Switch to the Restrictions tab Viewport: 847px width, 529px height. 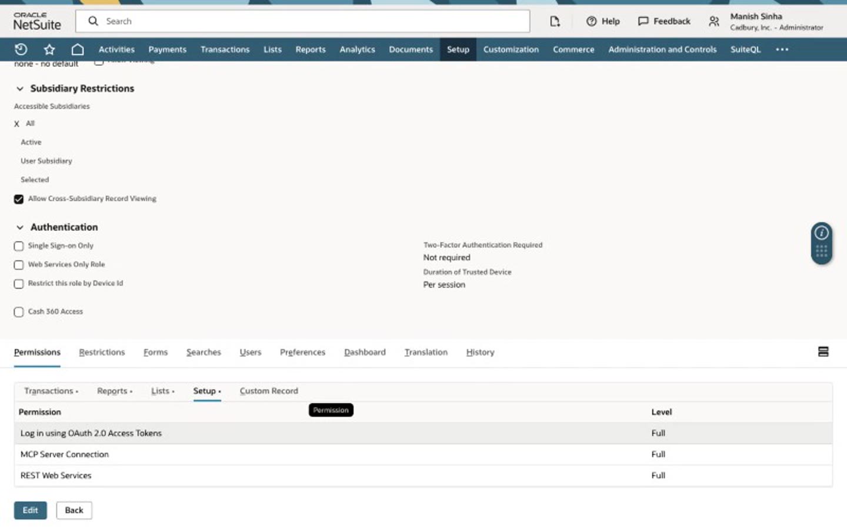[x=102, y=352]
